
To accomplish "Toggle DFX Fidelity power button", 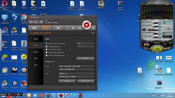I will [144, 22].
